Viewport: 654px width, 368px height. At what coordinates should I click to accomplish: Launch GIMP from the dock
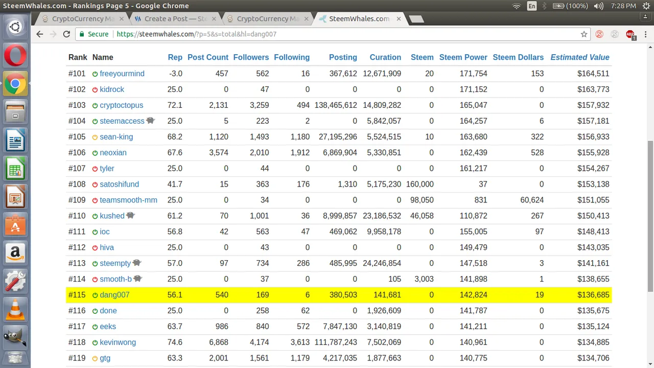click(x=15, y=338)
